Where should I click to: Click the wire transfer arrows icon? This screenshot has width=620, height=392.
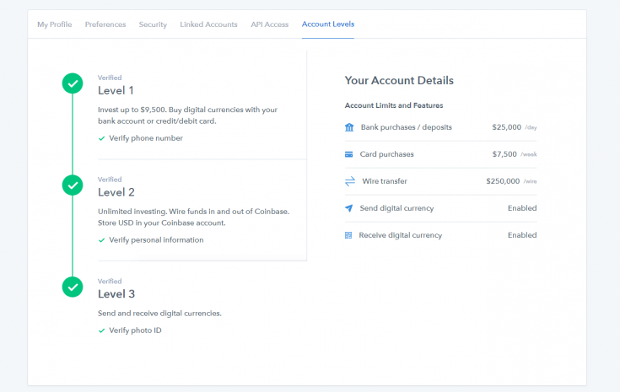[350, 181]
